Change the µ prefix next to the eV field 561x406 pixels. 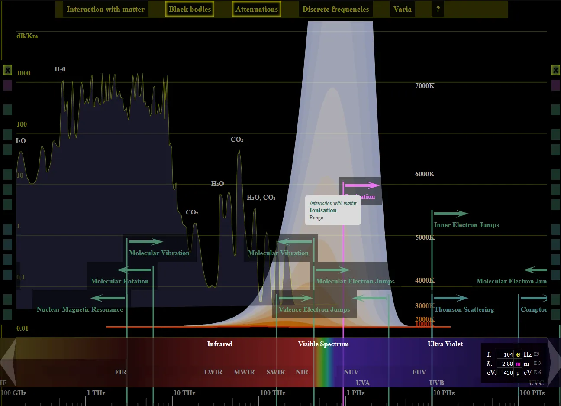517,373
